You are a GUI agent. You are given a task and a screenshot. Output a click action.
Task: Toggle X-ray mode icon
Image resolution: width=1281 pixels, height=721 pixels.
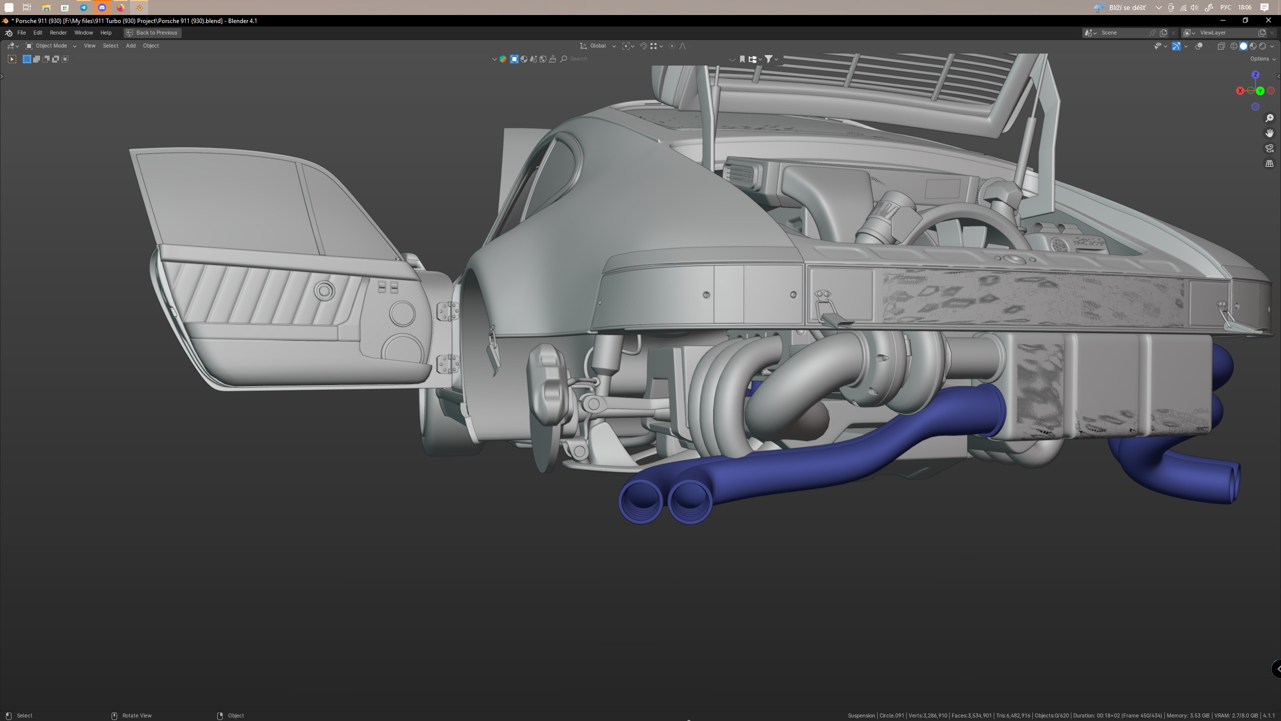1221,46
